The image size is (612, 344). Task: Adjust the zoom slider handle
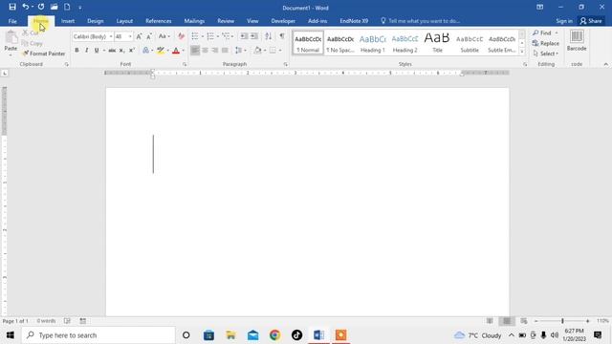562,321
